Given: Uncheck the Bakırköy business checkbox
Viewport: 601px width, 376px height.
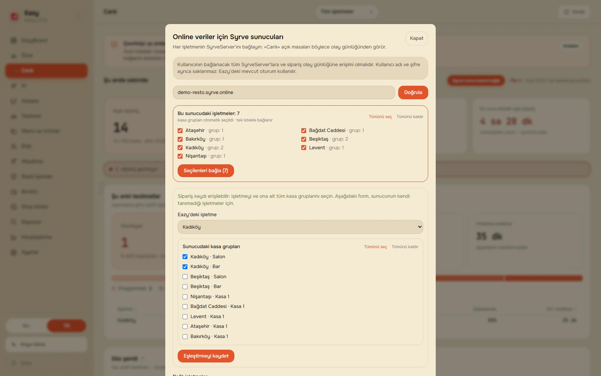Looking at the screenshot, I should (180, 139).
